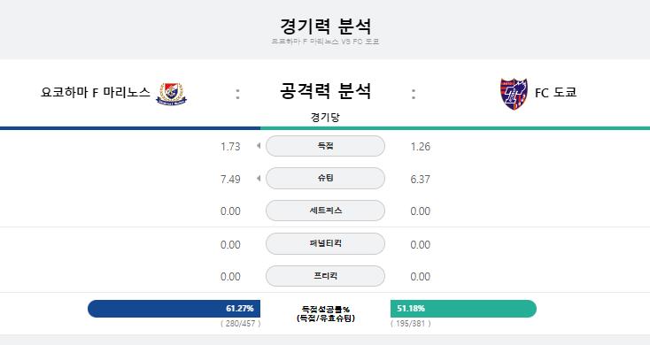Click the 195/381 ratio text
650x345 pixels.
coord(411,324)
